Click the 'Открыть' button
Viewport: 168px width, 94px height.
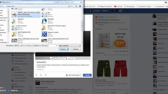coord(63,49)
